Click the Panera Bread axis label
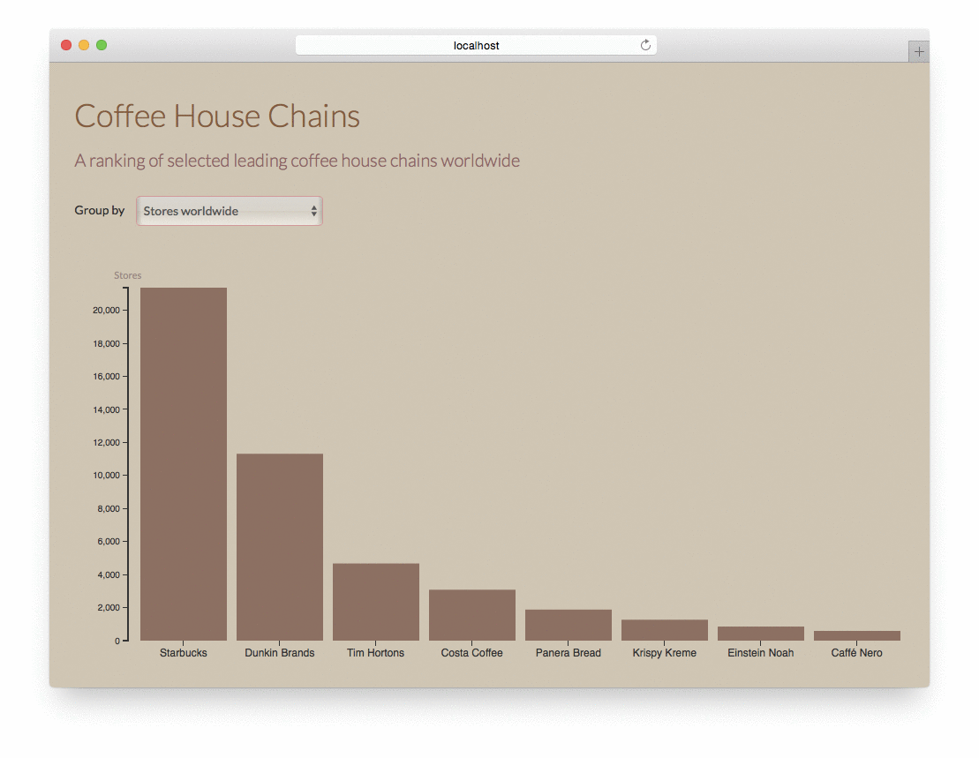 tap(569, 653)
